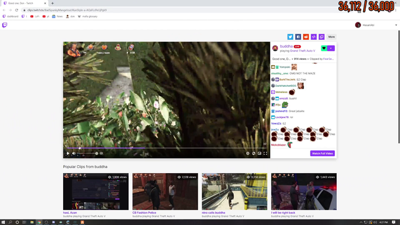This screenshot has height=225, width=400.
Task: Seek along the clip progress bar
Action: 166,148
